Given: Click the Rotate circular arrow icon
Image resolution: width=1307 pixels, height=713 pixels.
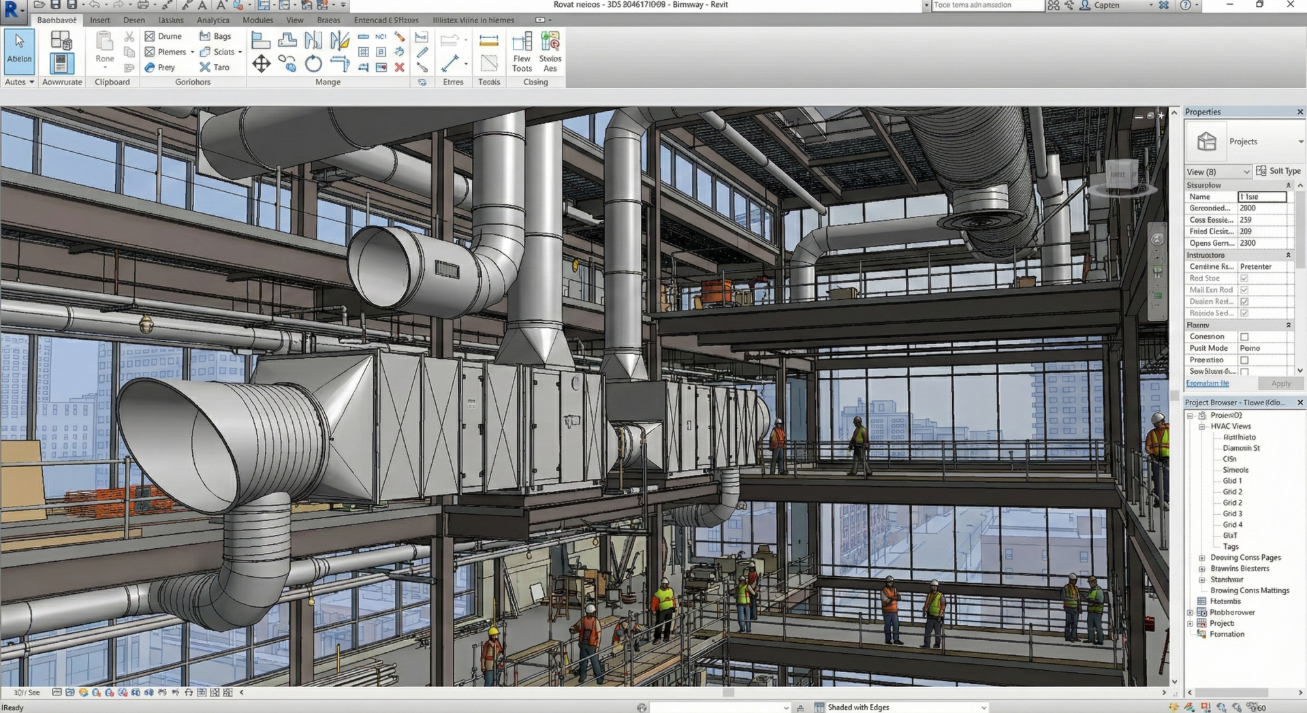Looking at the screenshot, I should (313, 65).
